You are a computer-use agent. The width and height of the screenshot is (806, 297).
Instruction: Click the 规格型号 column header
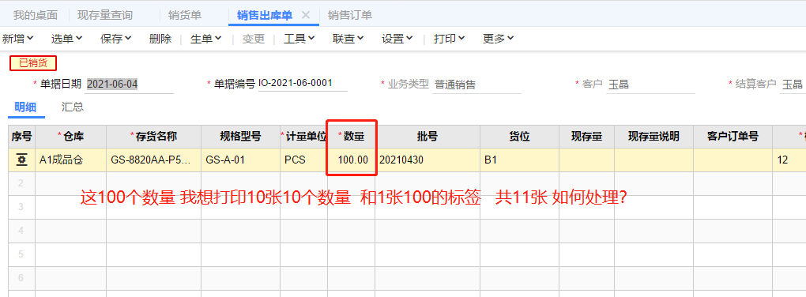pos(240,136)
